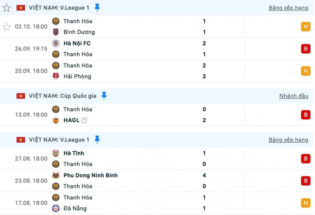Click the Hà Tĩnh team logo
Viewport: 315px width, 215px height.
[x=56, y=153]
